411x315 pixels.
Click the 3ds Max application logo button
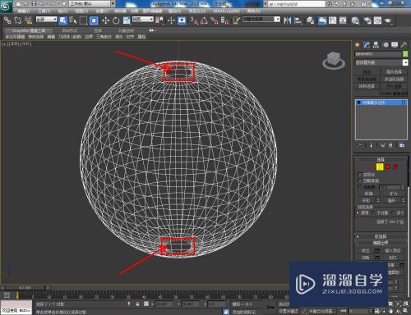click(x=6, y=6)
